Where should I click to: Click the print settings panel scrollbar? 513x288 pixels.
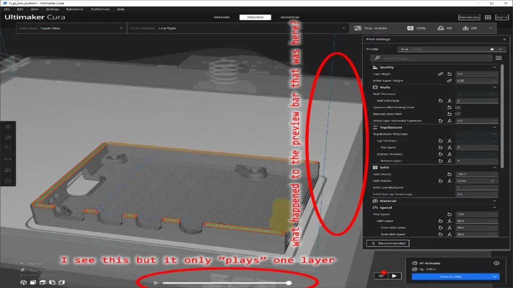click(x=502, y=116)
